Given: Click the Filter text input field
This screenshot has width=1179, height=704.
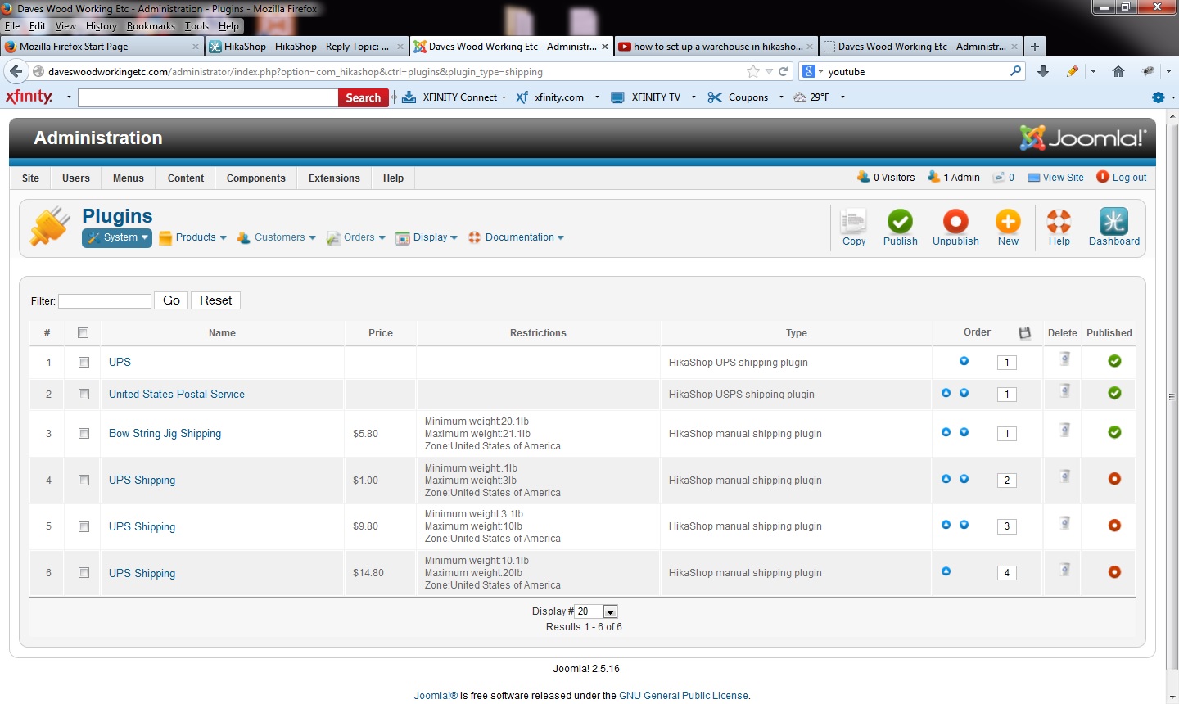Looking at the screenshot, I should tap(105, 301).
